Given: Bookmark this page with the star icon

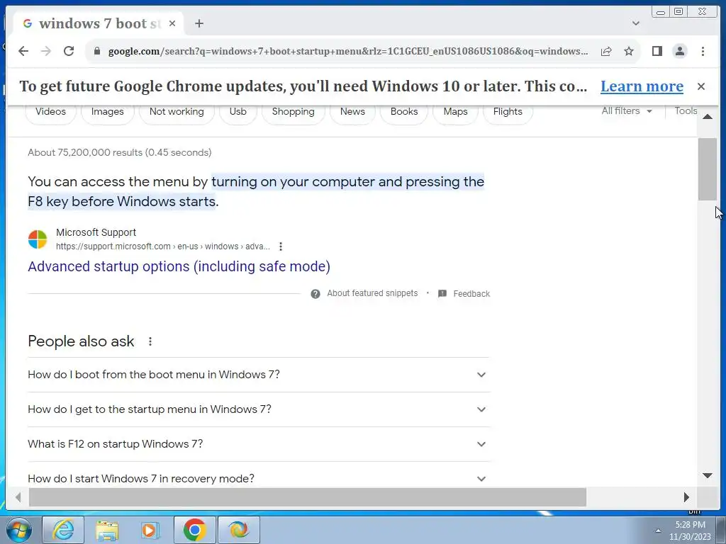Looking at the screenshot, I should pyautogui.click(x=628, y=51).
